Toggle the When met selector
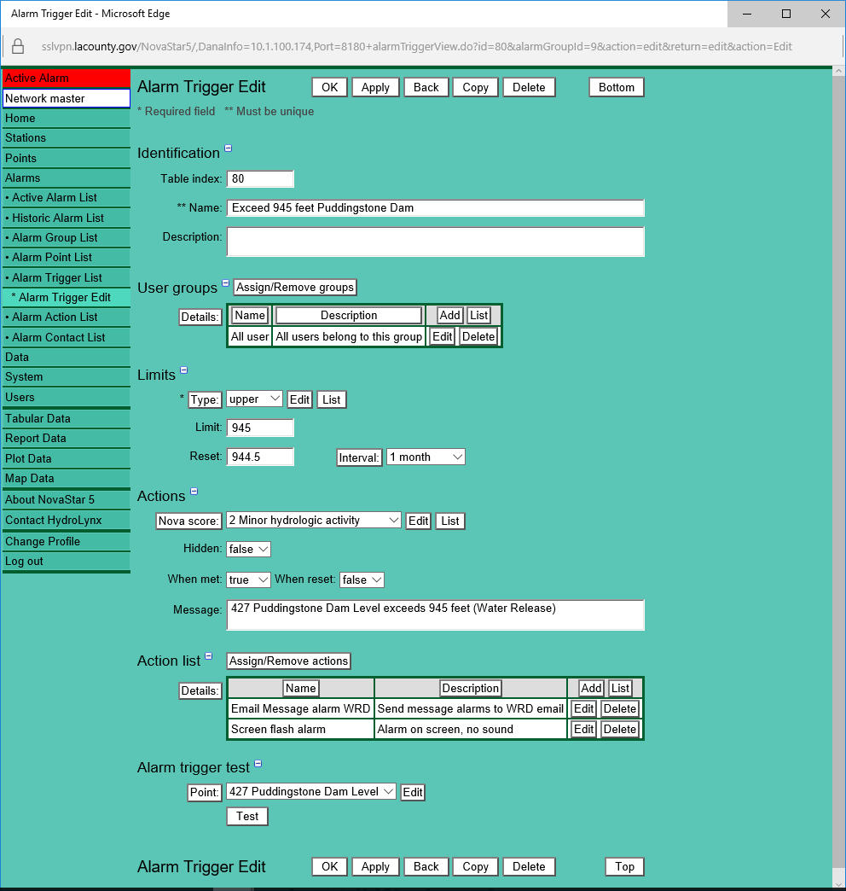This screenshot has width=846, height=891. coord(248,579)
